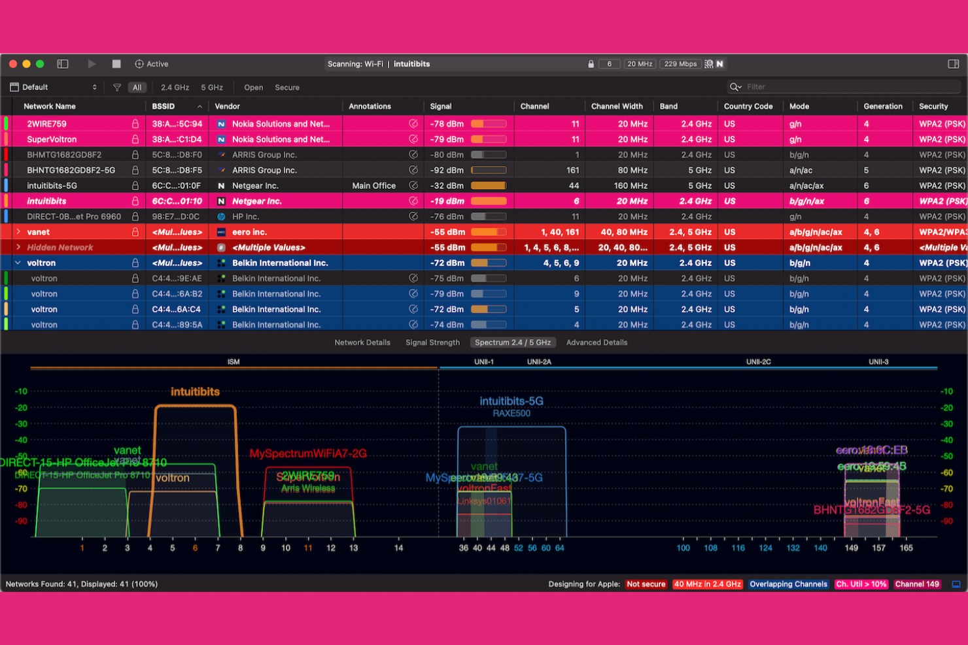The width and height of the screenshot is (968, 645).
Task: Click the lock icon on the SuperVoltron row
Action: pyautogui.click(x=135, y=139)
